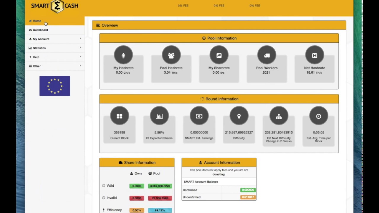Click expected shares value 5.56%
The height and width of the screenshot is (213, 379).
coord(159,133)
